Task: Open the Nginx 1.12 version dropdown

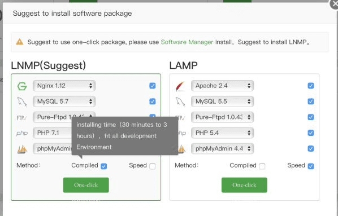Action: pos(64,86)
